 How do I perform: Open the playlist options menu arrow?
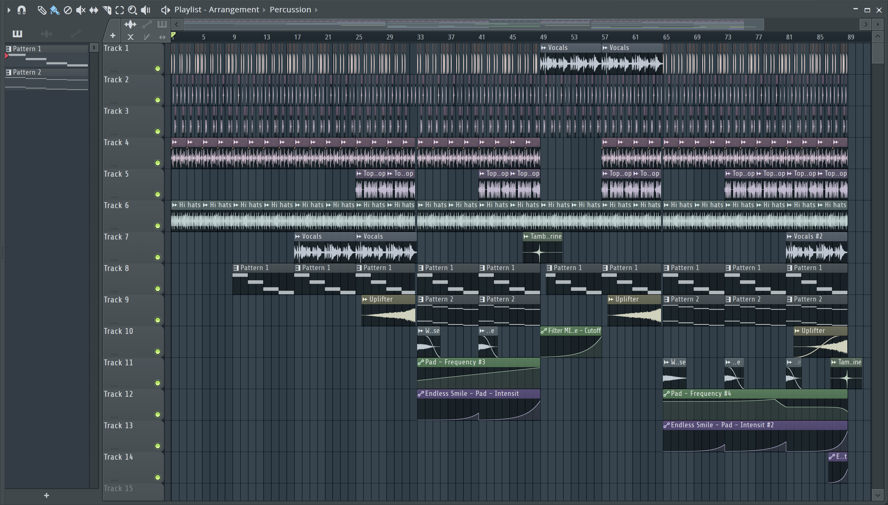[9, 10]
